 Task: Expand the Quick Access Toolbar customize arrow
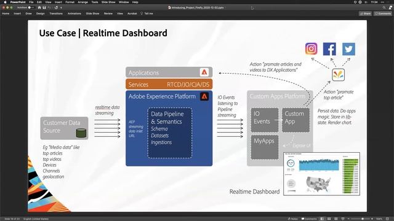(x=61, y=7)
